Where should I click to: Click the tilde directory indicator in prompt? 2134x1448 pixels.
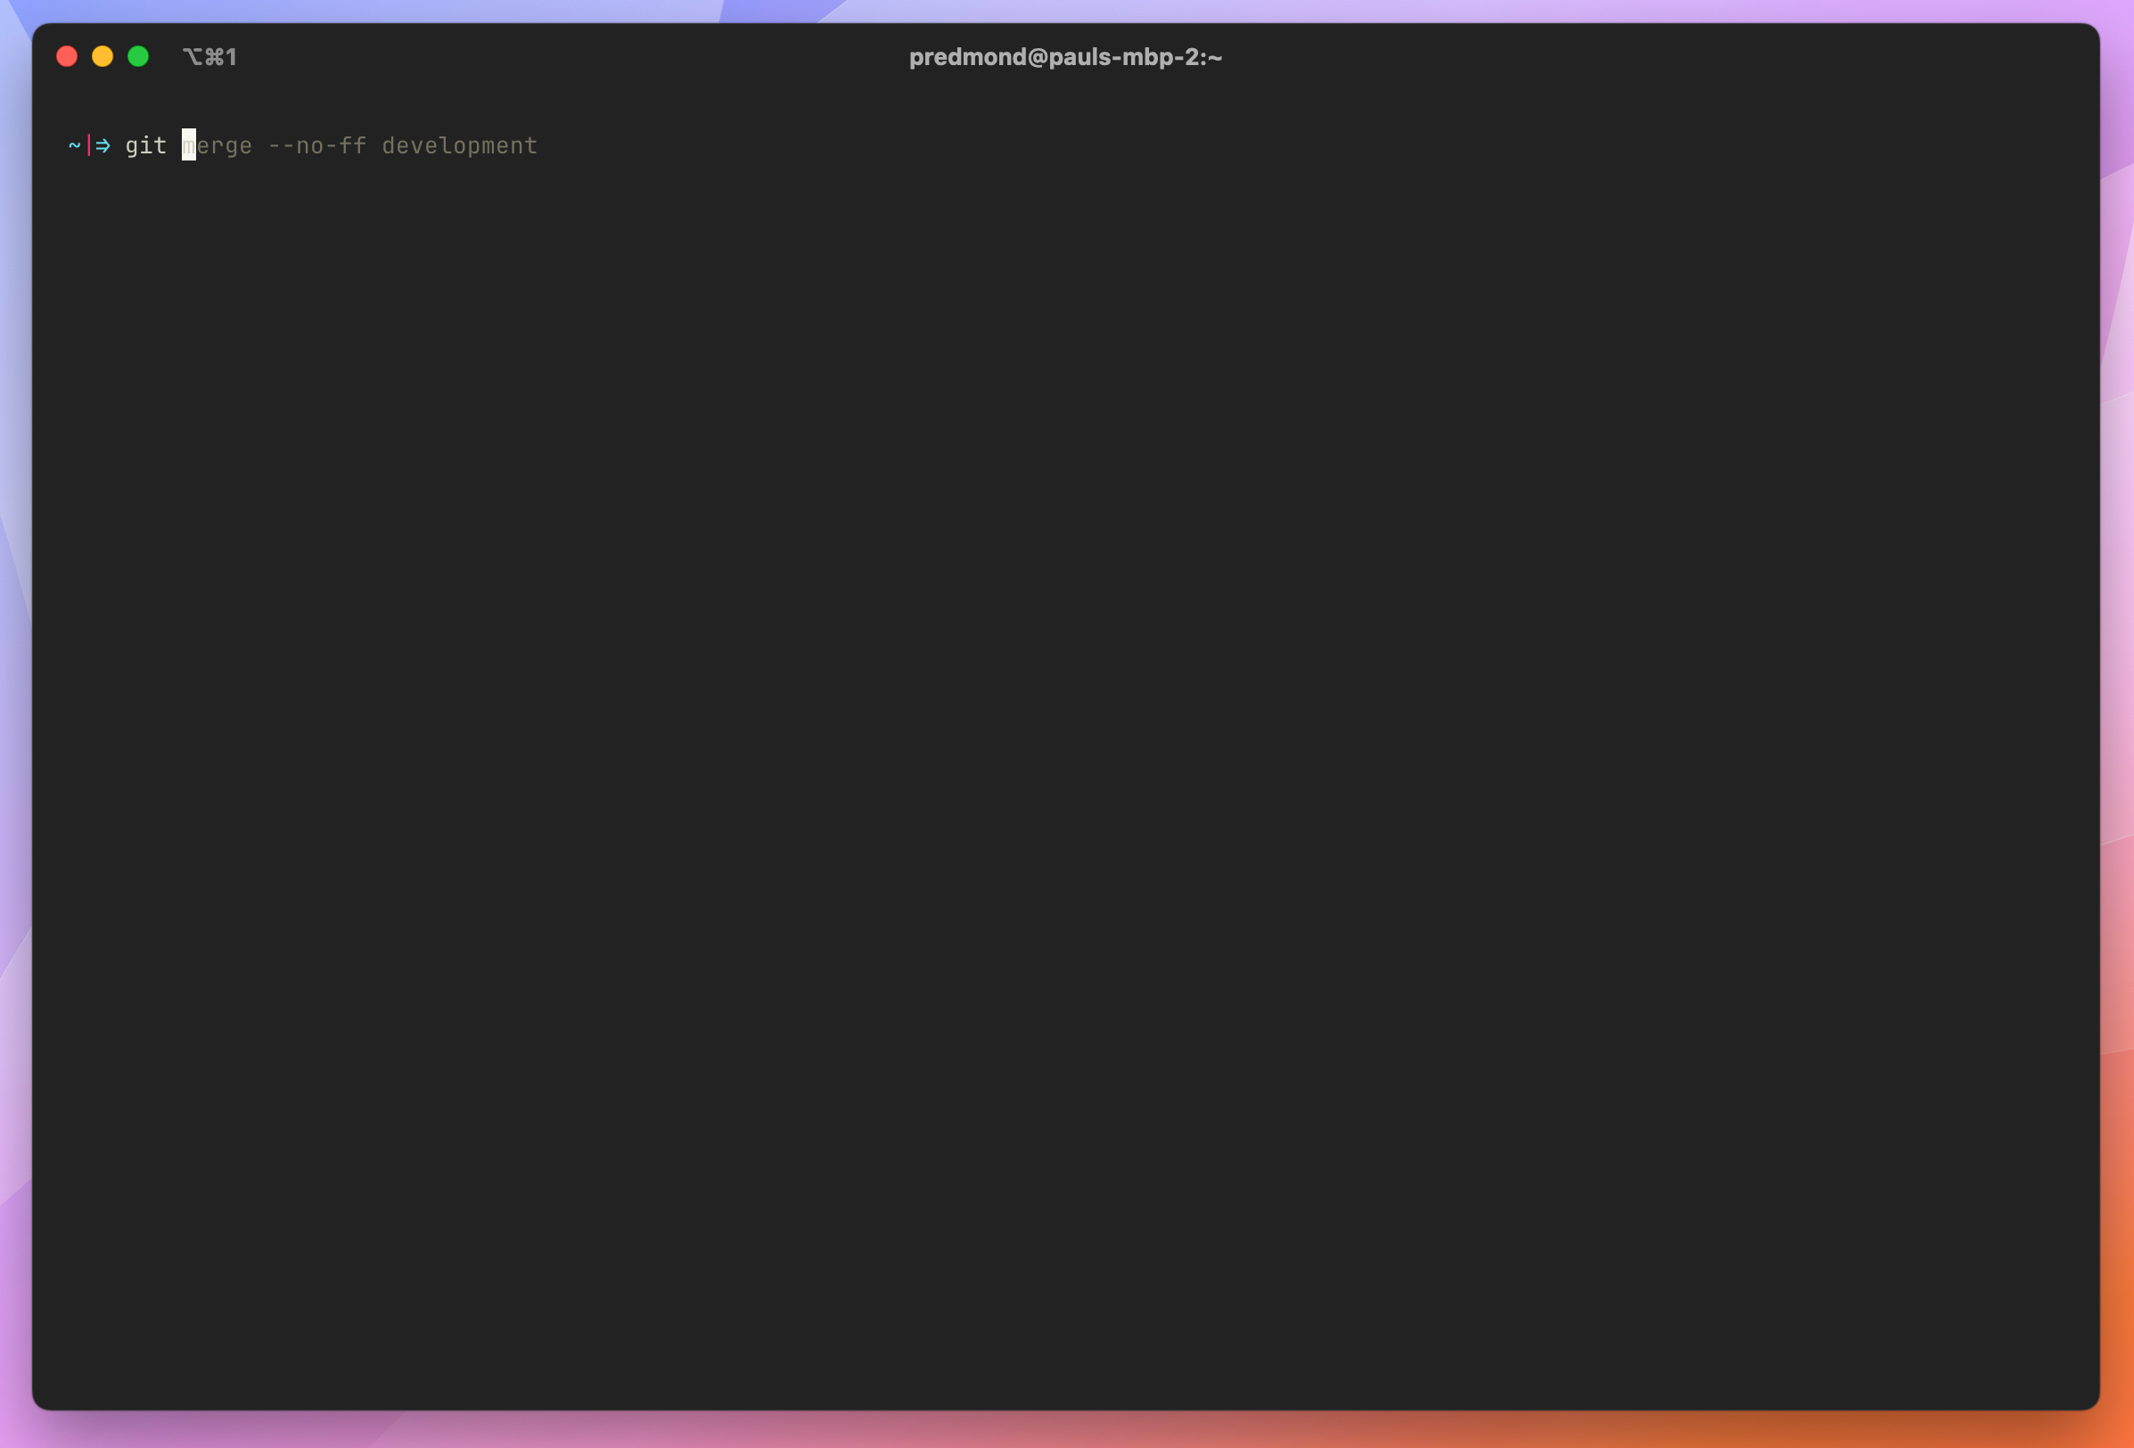tap(74, 145)
